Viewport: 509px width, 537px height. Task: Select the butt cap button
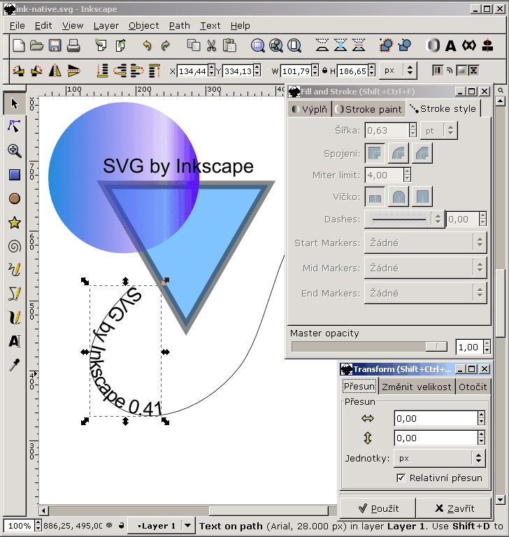375,196
